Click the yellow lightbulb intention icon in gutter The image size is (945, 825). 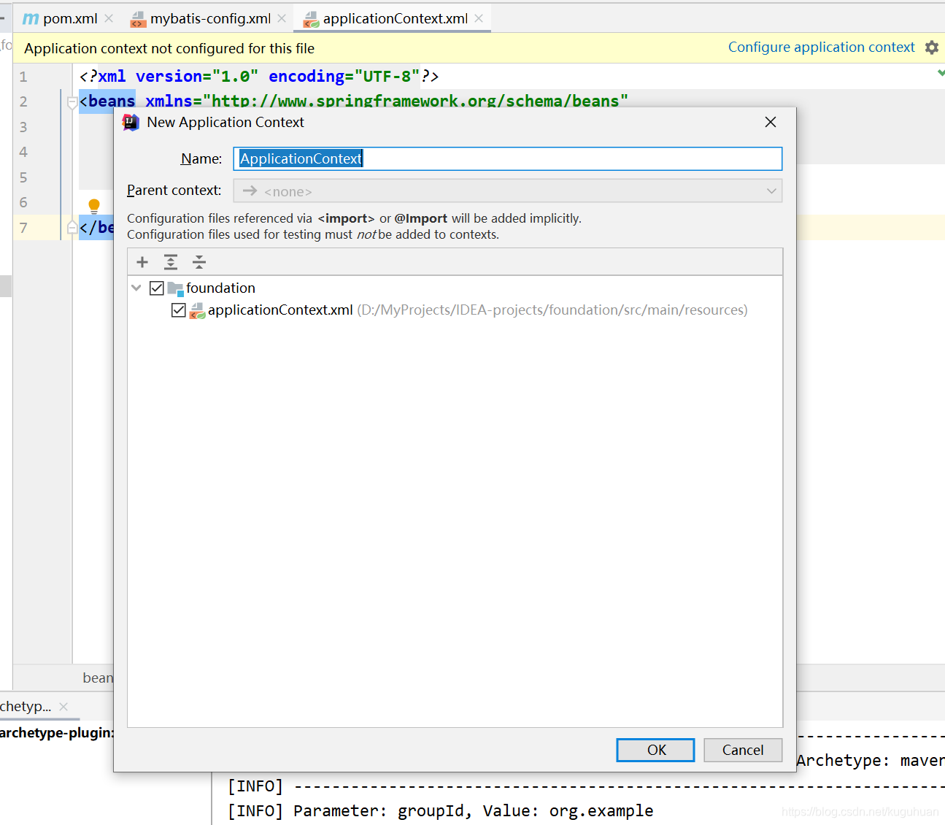point(94,205)
